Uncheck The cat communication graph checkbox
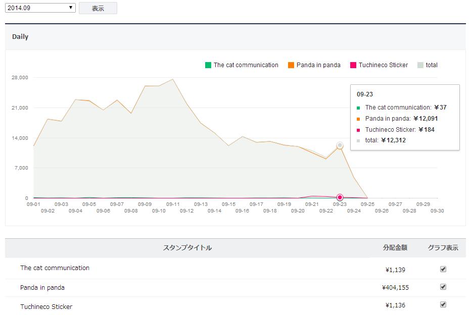This screenshot has width=472, height=315. 443,269
